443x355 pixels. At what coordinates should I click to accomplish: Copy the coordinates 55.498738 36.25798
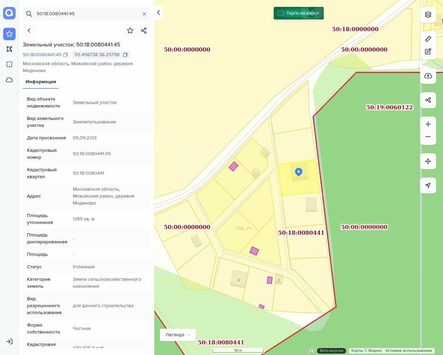tap(125, 55)
